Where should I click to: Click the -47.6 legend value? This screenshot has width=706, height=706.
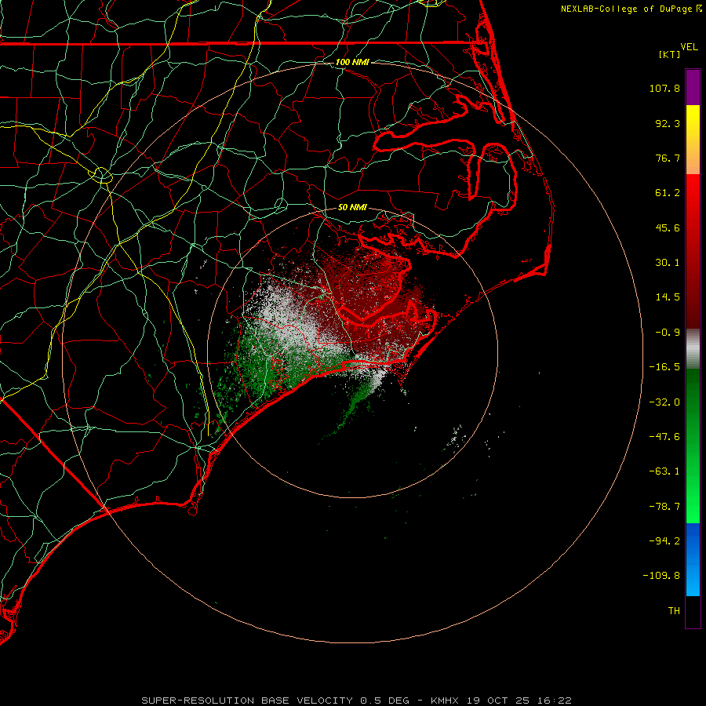(x=664, y=437)
